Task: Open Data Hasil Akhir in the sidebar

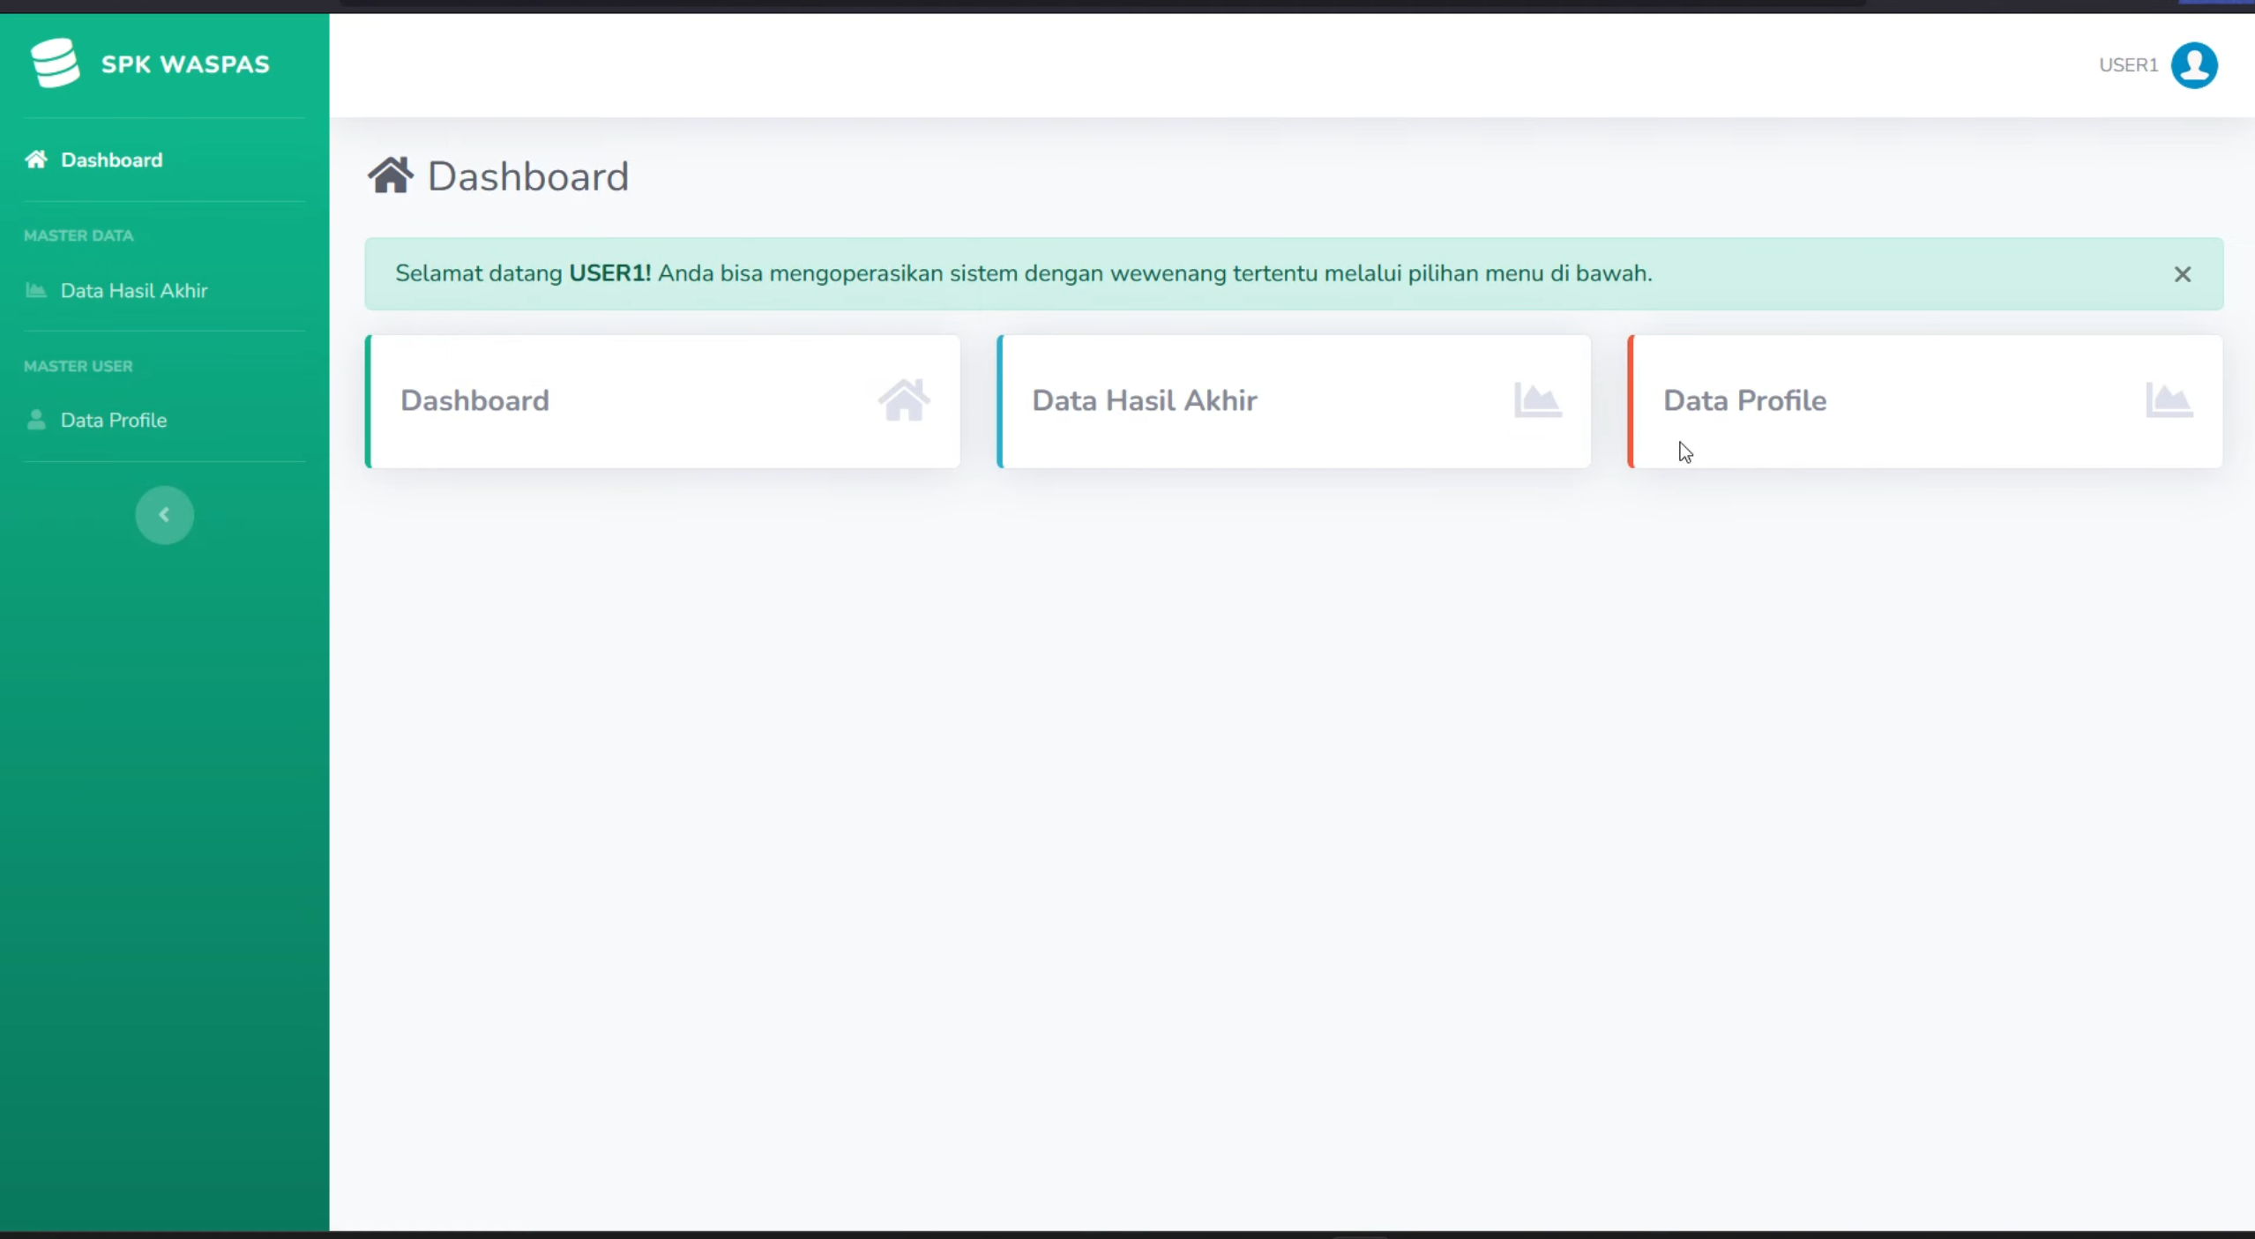Action: pos(134,291)
